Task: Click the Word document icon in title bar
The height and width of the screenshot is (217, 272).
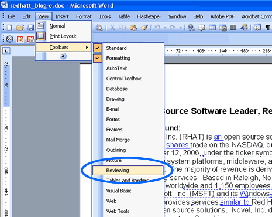Action: coord(4,5)
